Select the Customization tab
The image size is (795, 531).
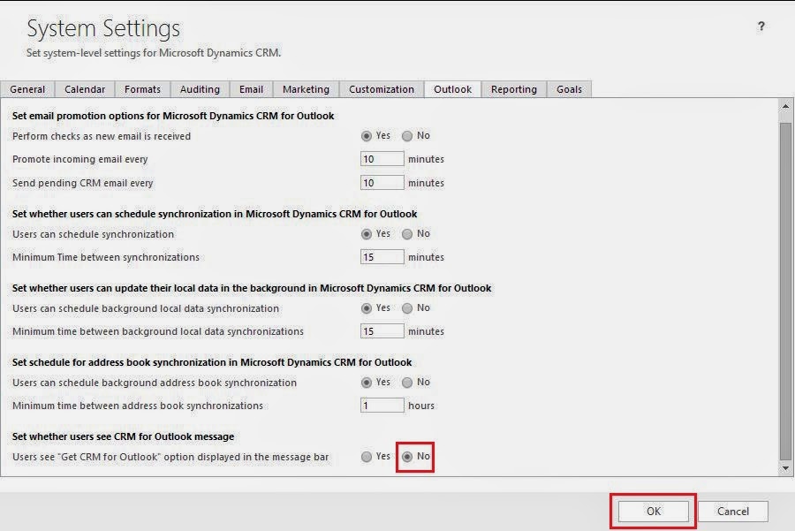tap(382, 89)
